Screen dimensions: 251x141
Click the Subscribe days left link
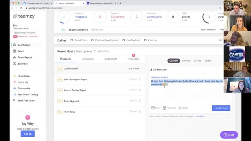point(33,36)
